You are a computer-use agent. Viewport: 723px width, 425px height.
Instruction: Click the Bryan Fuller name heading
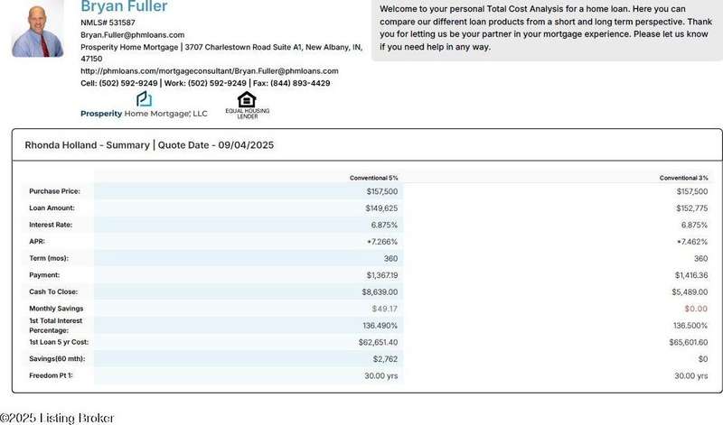(x=122, y=7)
